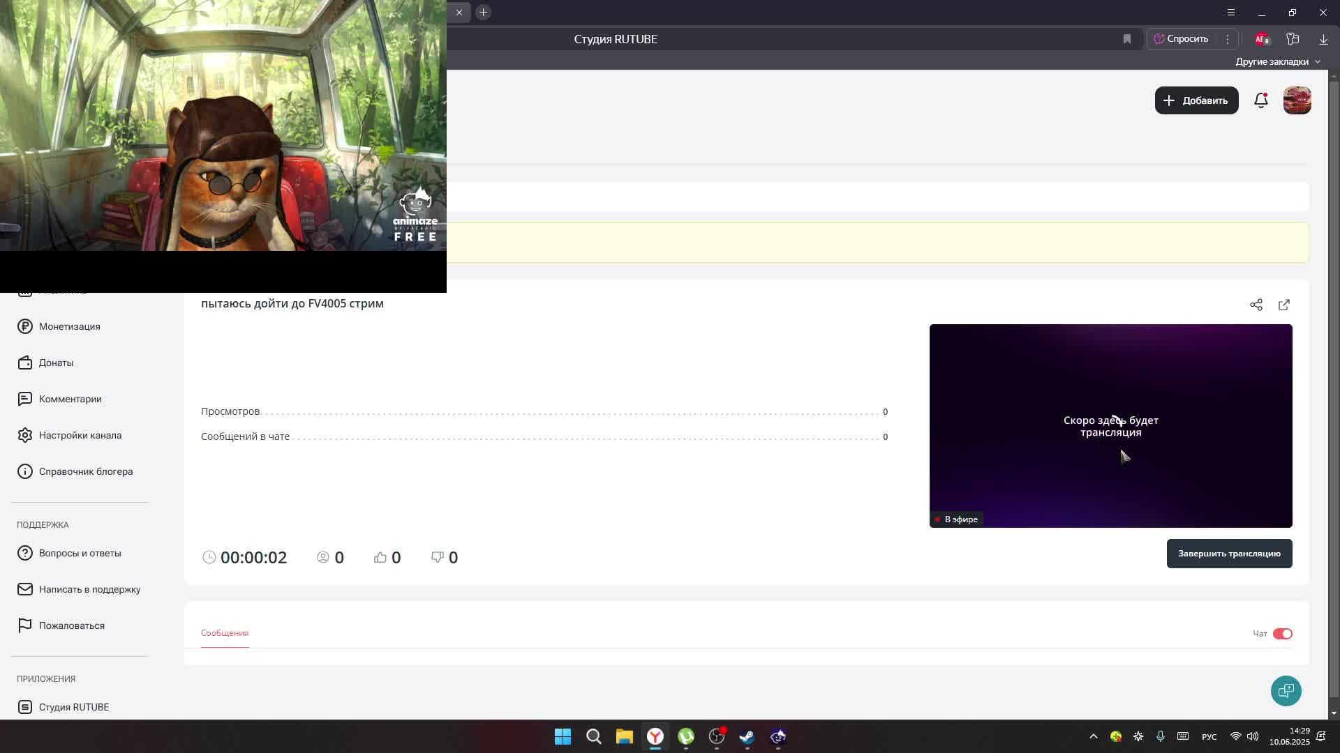The image size is (1340, 753).
Task: Open Windows taskbar search
Action: [593, 736]
